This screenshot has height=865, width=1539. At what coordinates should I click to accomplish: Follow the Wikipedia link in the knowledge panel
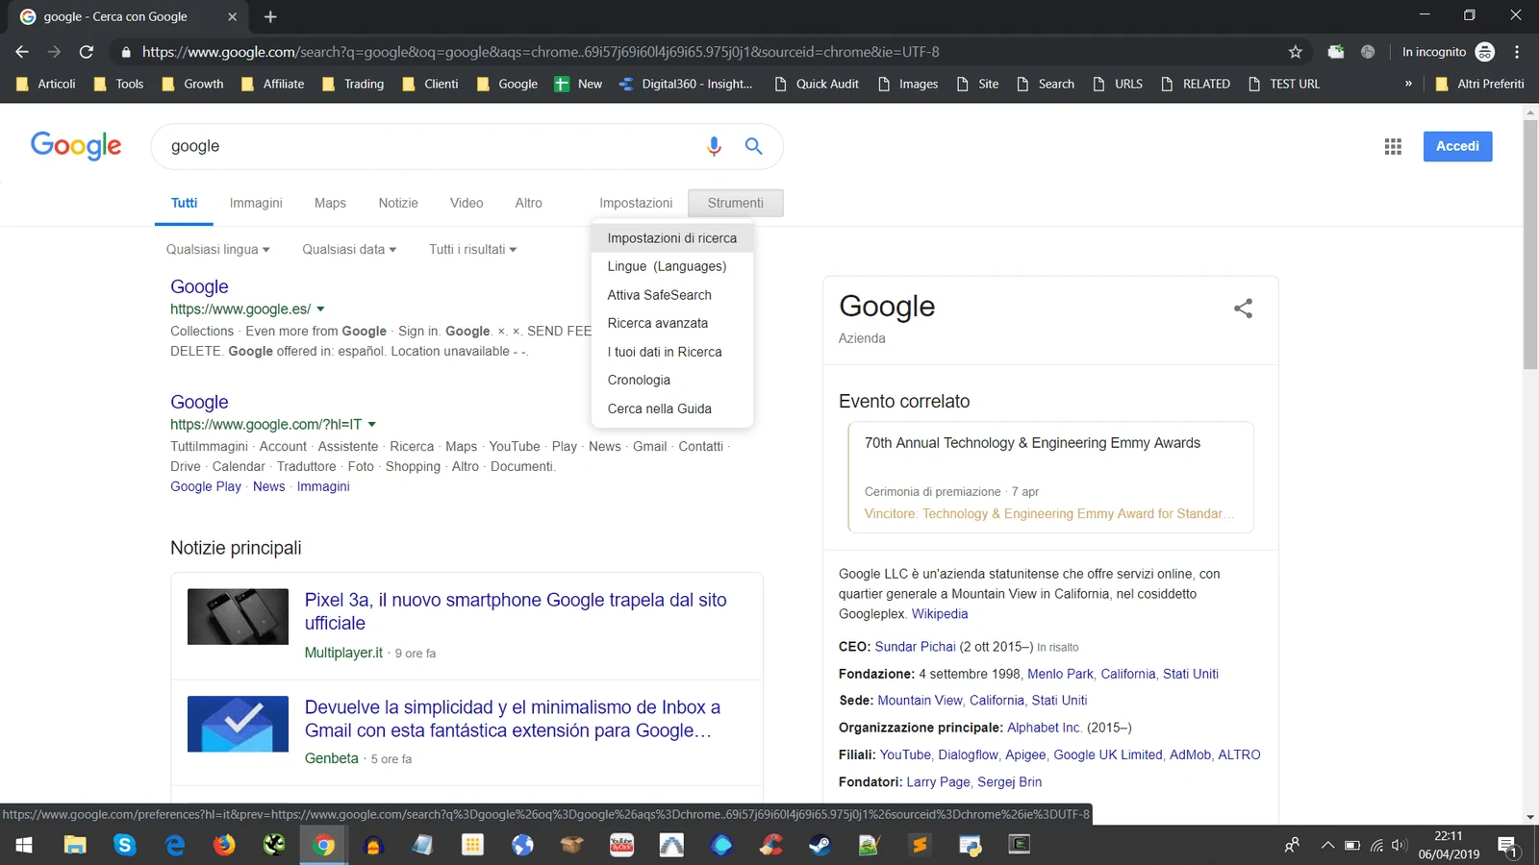point(940,614)
